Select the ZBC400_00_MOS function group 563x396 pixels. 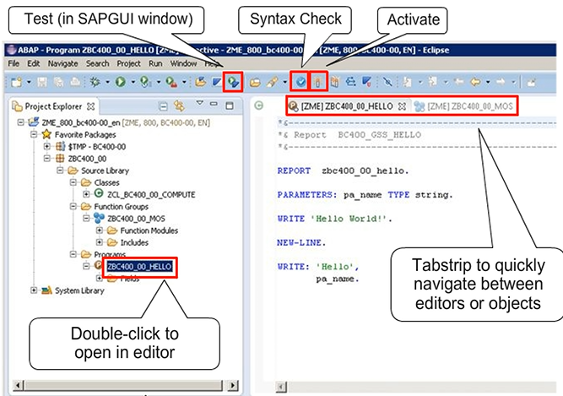coord(136,218)
